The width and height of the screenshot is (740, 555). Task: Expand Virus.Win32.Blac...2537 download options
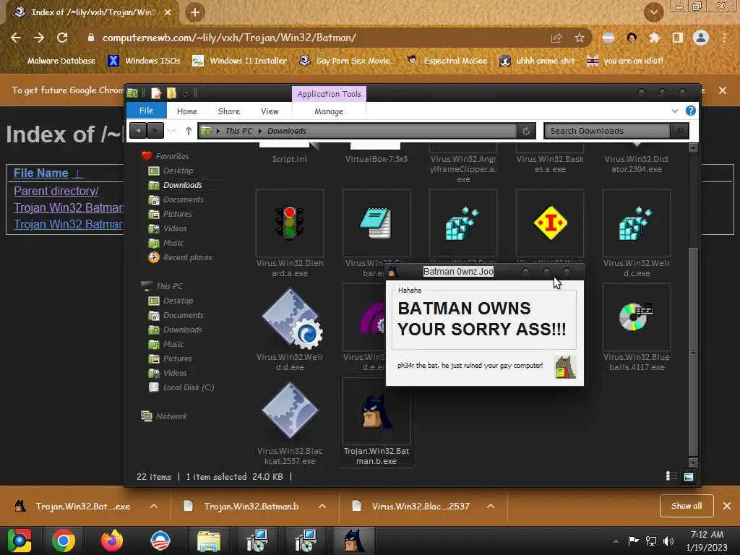coord(491,507)
